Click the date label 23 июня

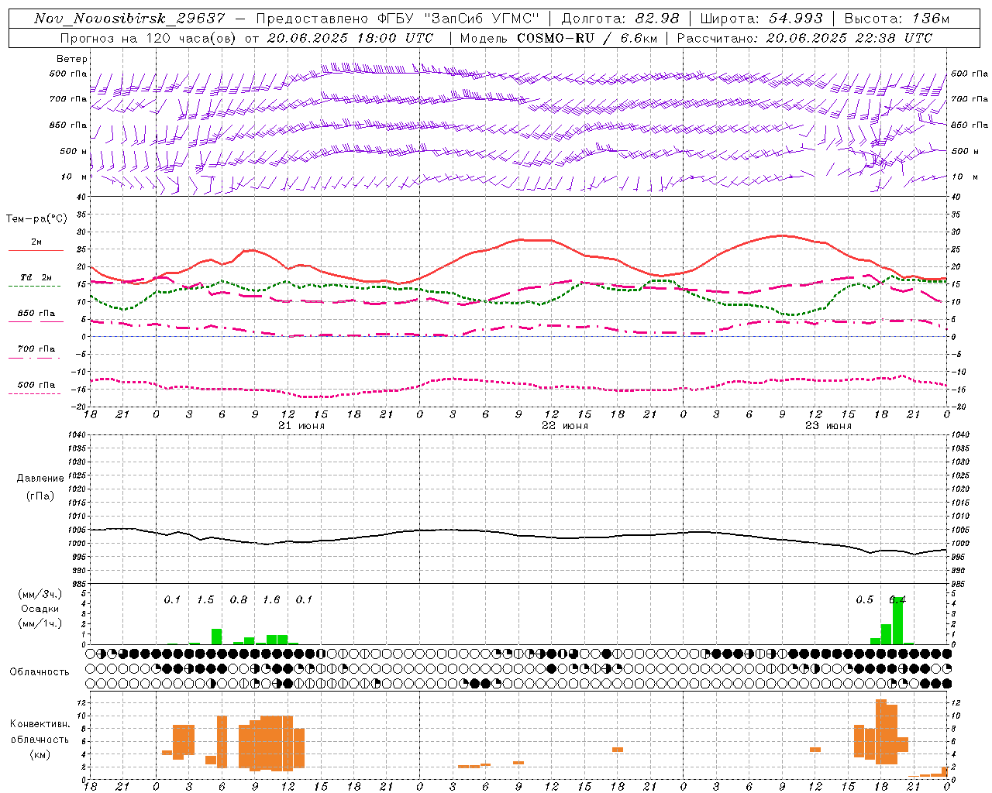pyautogui.click(x=828, y=426)
